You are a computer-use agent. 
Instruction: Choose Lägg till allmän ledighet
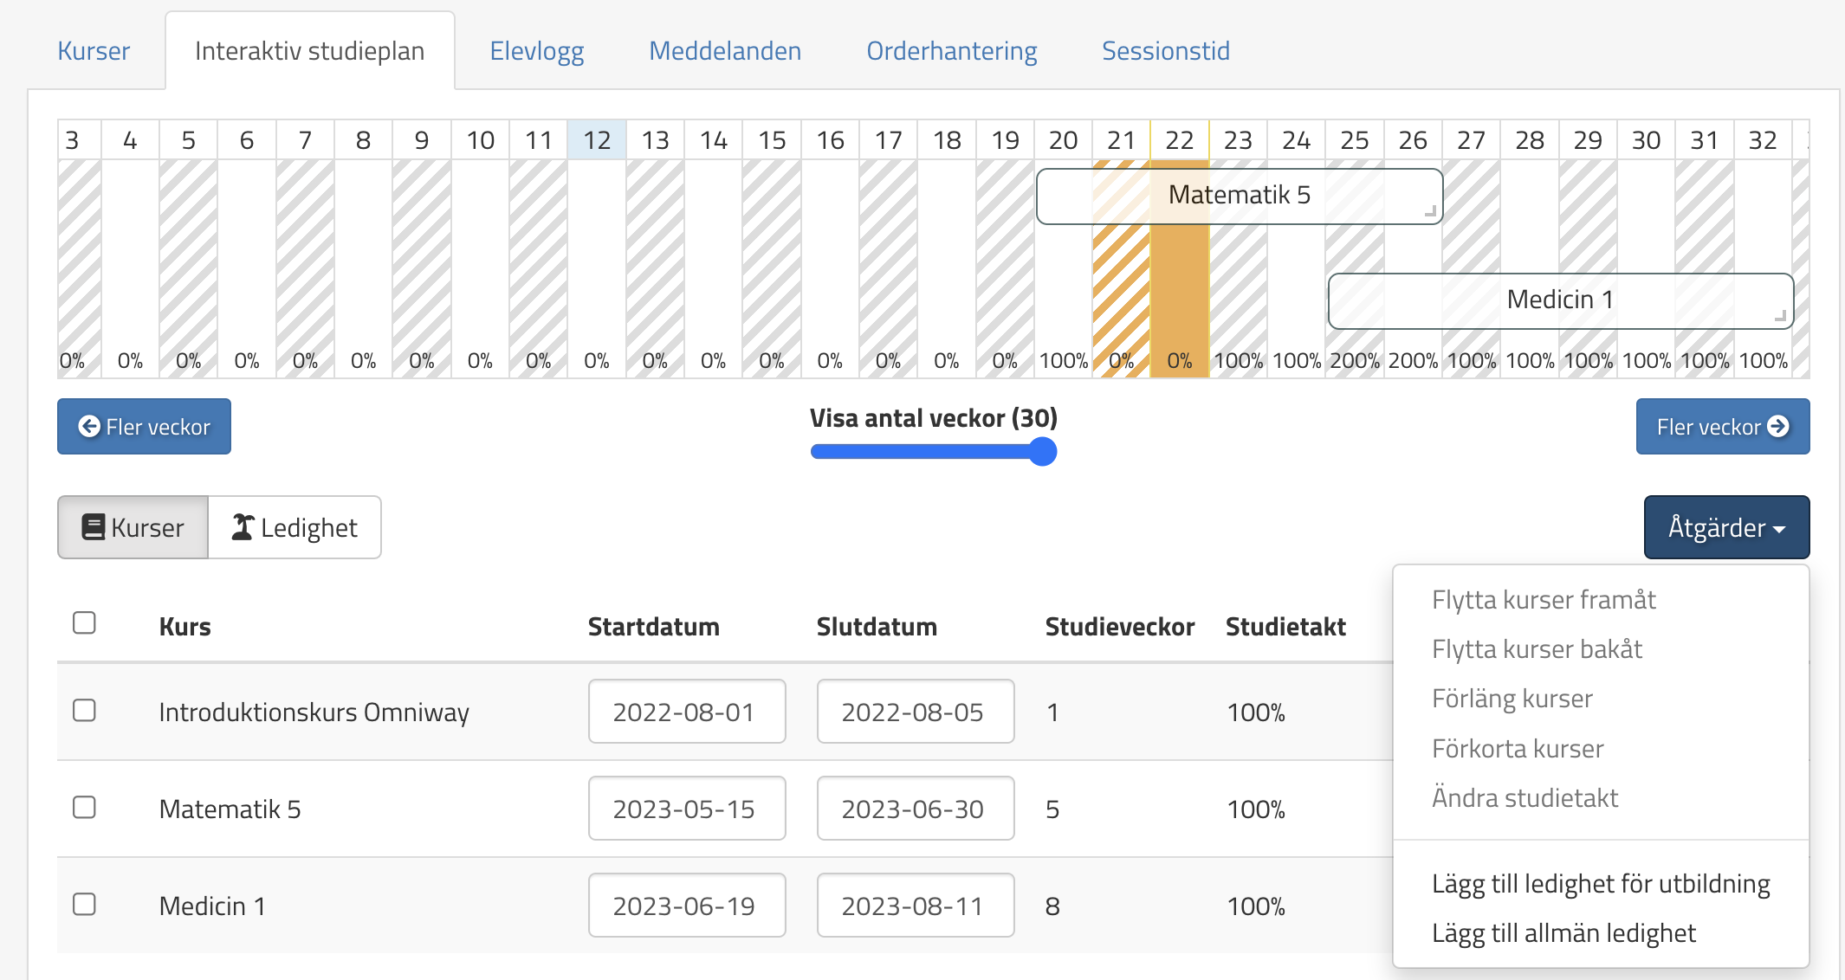tap(1563, 933)
